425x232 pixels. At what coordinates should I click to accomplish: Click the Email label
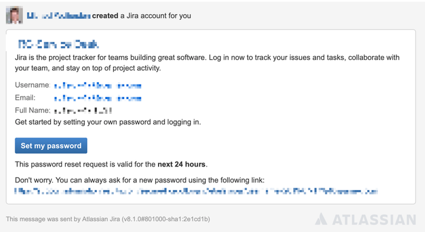coord(25,97)
